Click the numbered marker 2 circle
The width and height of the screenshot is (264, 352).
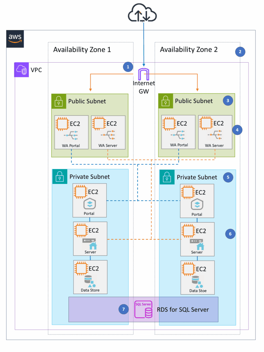point(240,52)
